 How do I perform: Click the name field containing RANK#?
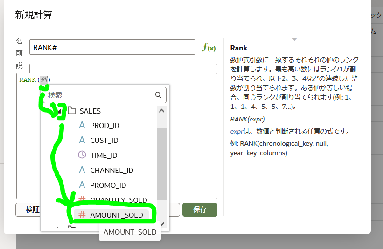point(112,47)
